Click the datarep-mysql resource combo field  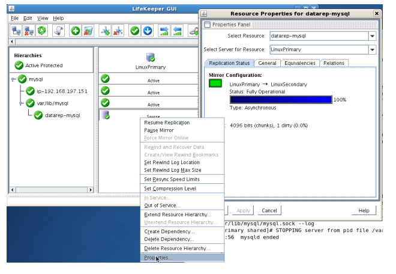click(319, 36)
